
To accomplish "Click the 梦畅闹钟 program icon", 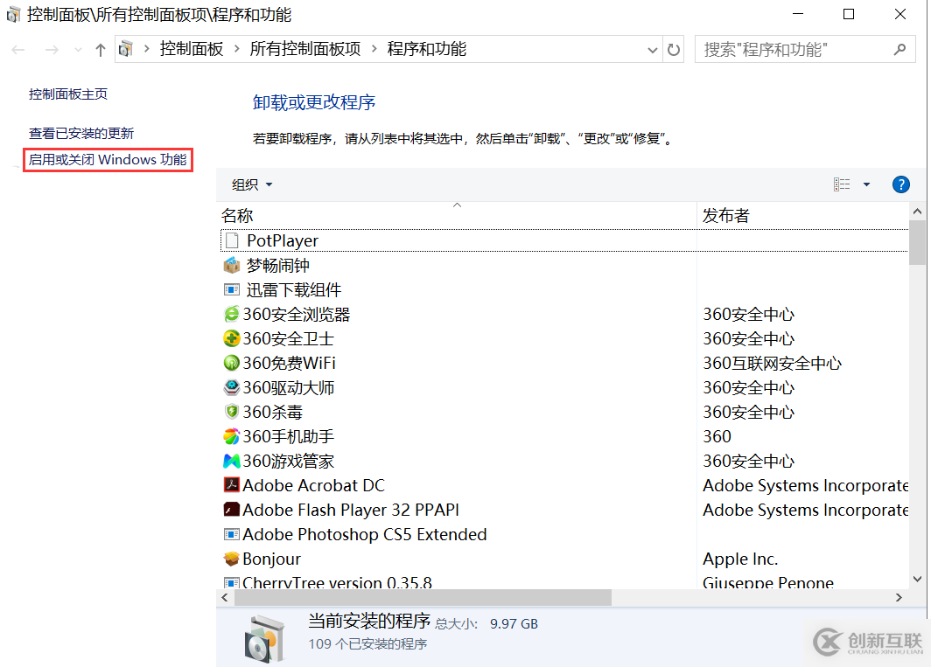I will [x=232, y=265].
